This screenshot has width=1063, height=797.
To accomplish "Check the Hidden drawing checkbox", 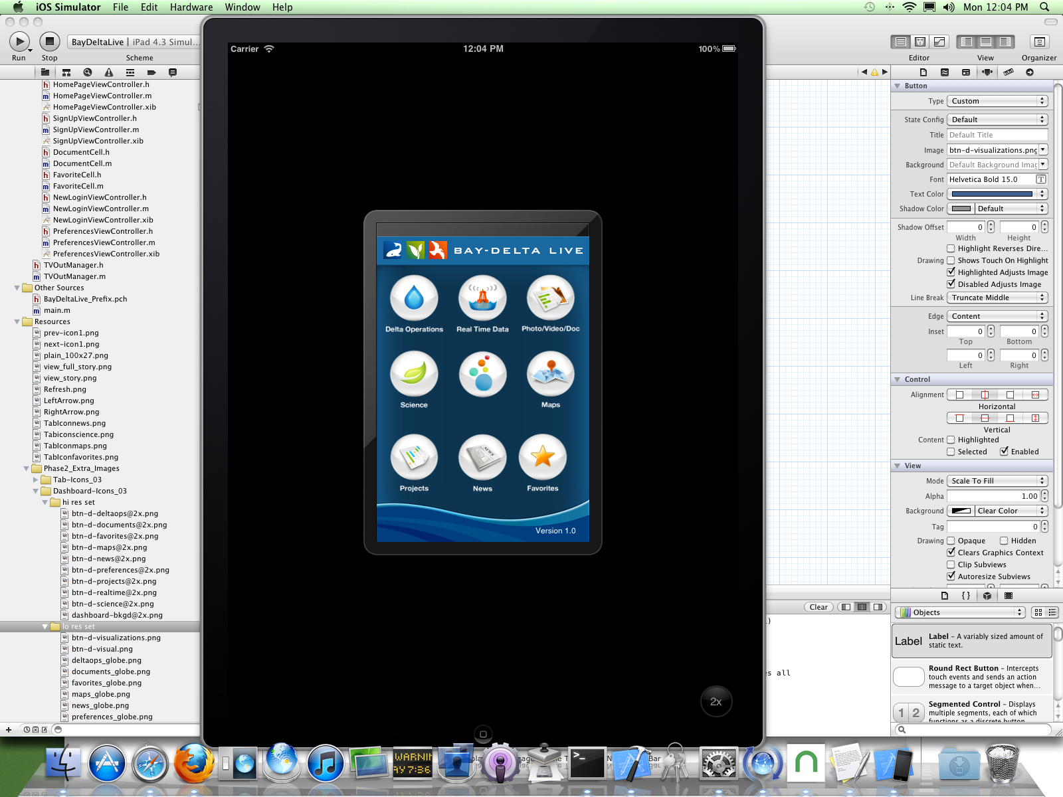I will pyautogui.click(x=1004, y=541).
